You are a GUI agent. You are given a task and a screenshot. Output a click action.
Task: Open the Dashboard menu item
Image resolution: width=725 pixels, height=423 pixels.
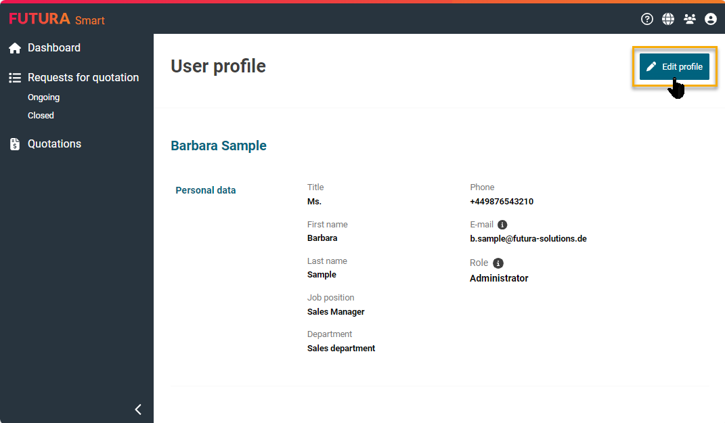click(x=54, y=48)
